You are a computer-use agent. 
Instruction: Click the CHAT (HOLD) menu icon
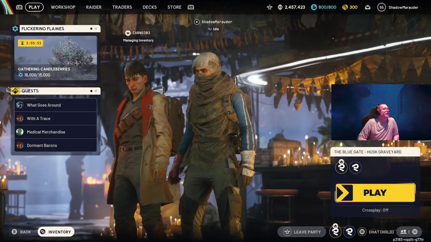[x=362, y=232]
